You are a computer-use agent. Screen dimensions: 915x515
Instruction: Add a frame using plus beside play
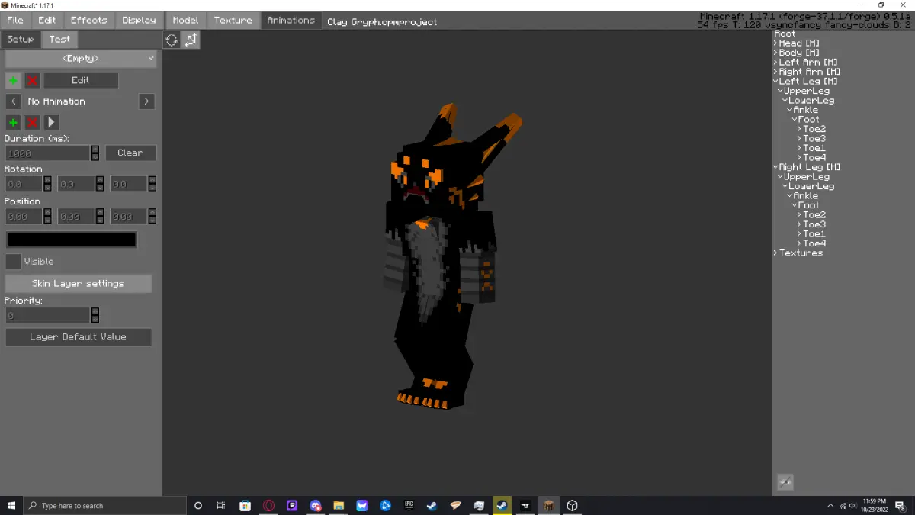(13, 122)
